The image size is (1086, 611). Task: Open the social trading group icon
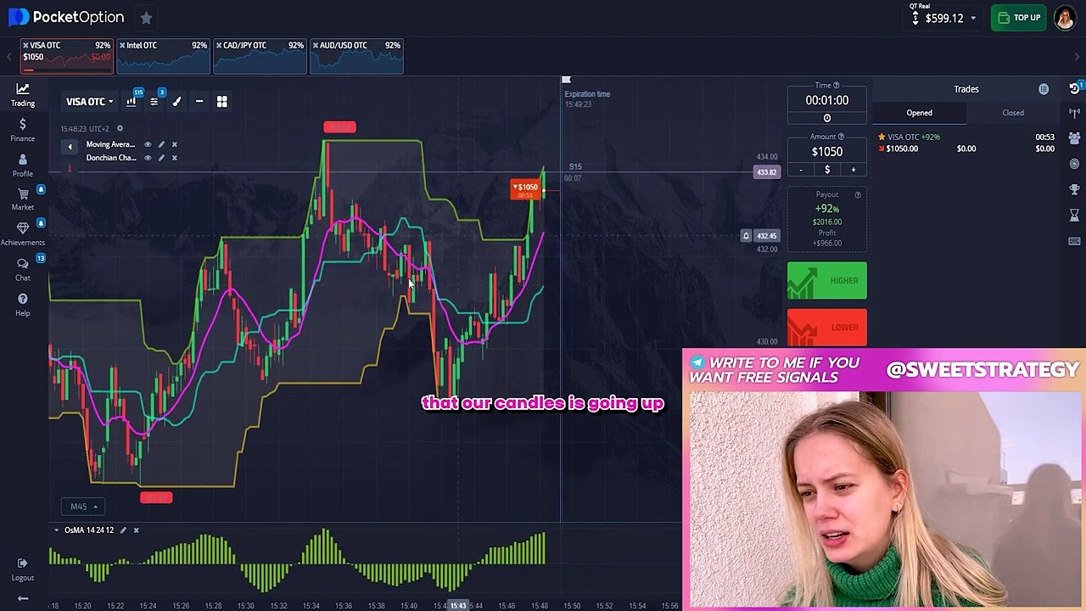point(1074,137)
